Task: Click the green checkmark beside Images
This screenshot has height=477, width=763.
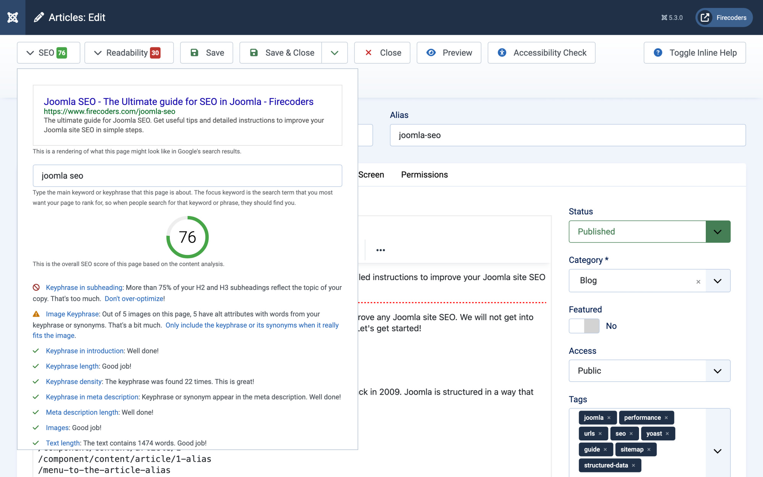Action: pos(36,427)
